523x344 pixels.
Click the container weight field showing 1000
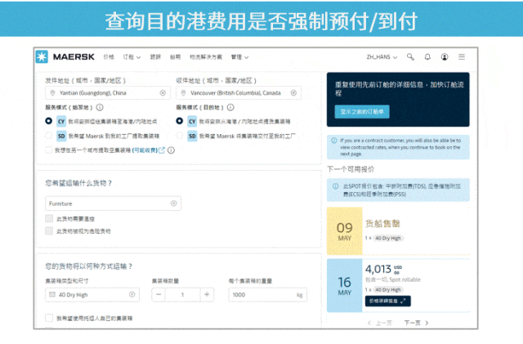268,295
